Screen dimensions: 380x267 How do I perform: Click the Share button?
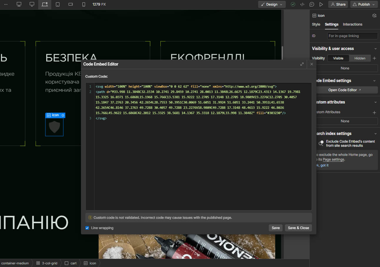338,4
